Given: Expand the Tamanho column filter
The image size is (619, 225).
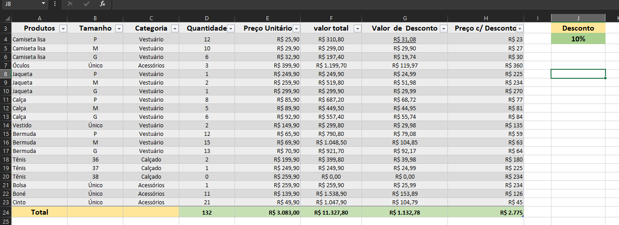Looking at the screenshot, I should pyautogui.click(x=119, y=28).
